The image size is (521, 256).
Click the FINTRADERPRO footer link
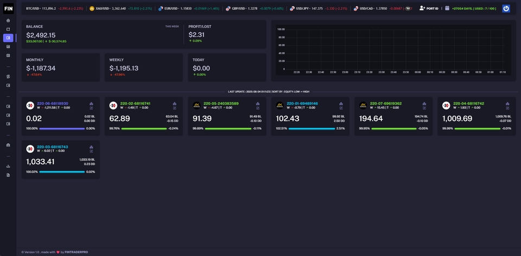click(76, 252)
